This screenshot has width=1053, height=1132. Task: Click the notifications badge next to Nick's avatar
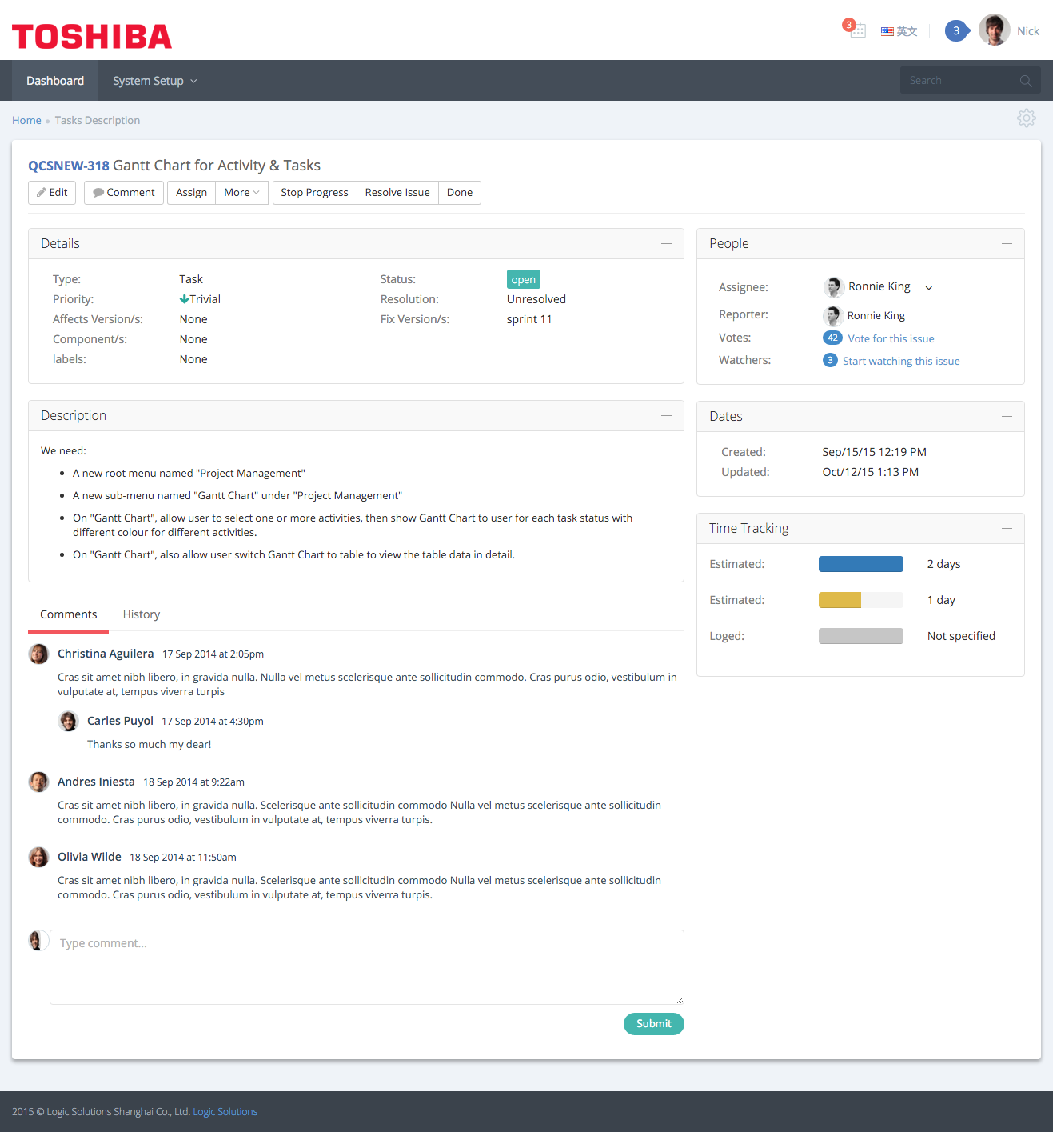(956, 30)
